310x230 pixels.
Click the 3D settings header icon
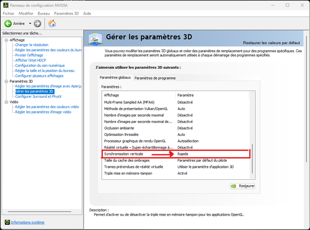coord(95,38)
